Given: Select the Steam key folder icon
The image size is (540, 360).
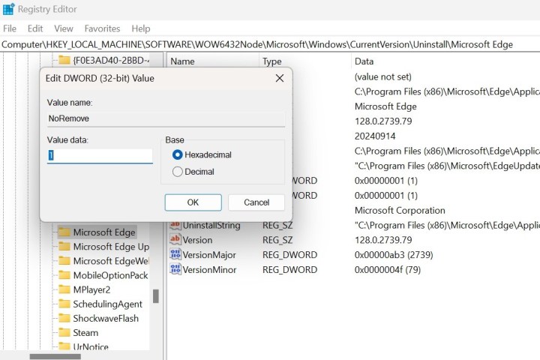Looking at the screenshot, I should click(64, 333).
